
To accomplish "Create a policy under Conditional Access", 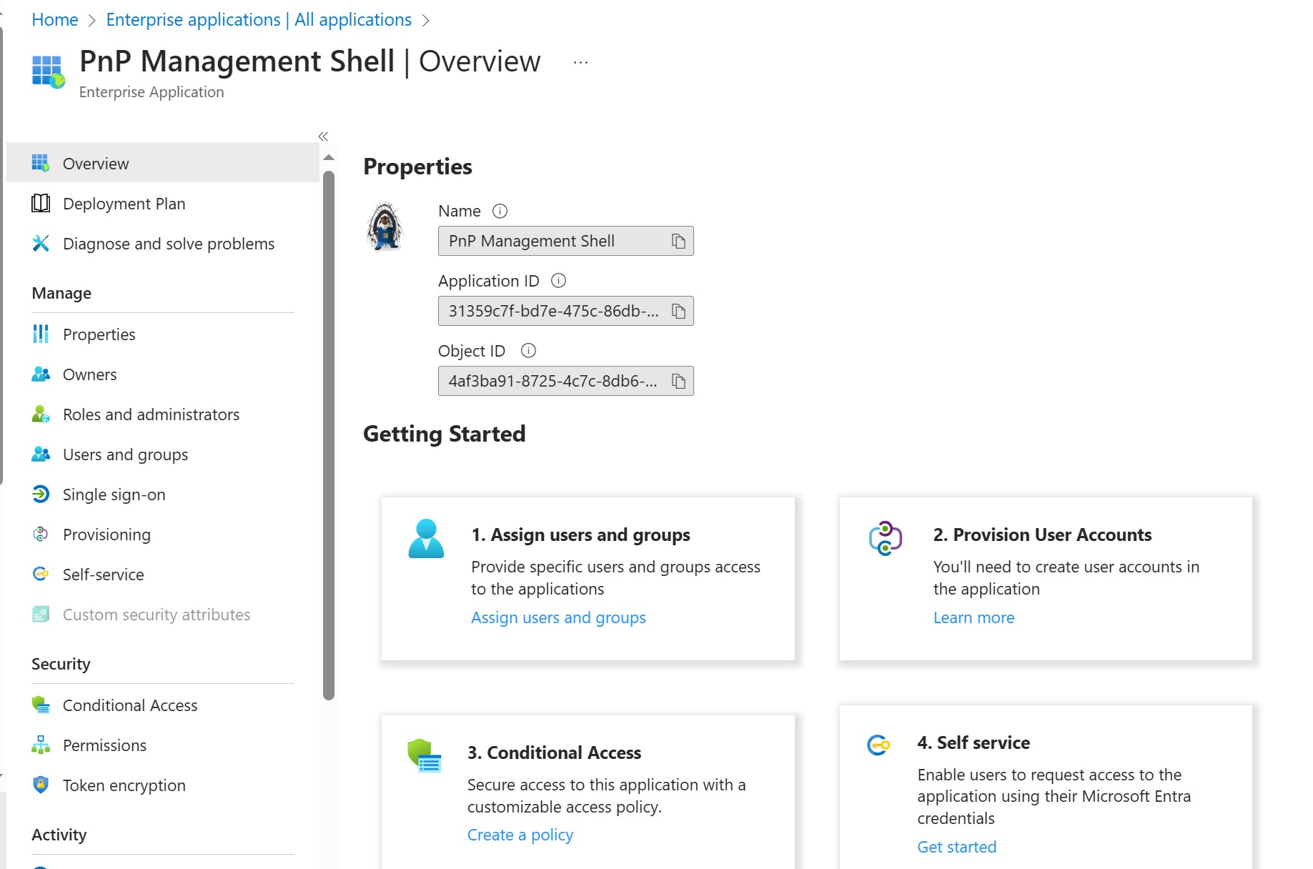I will coord(520,834).
